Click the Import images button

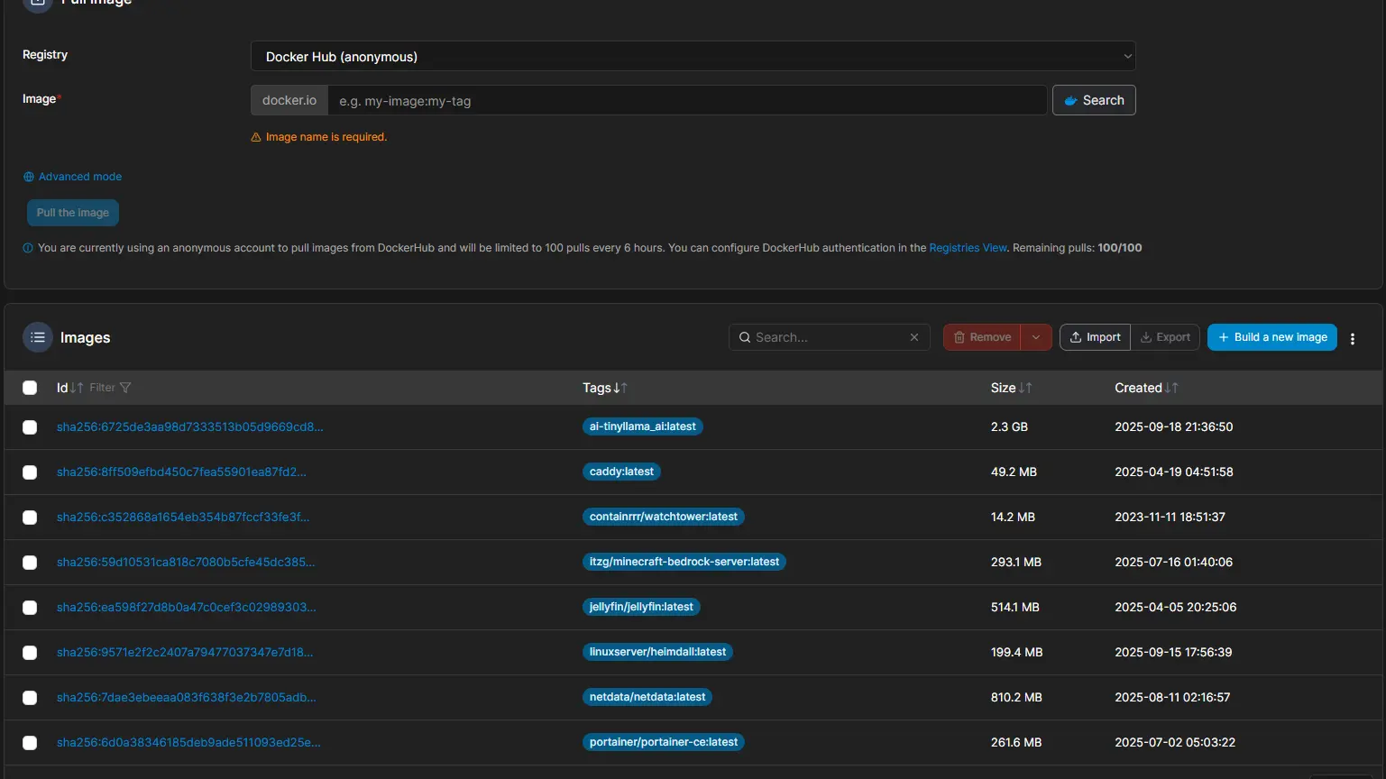pyautogui.click(x=1095, y=337)
